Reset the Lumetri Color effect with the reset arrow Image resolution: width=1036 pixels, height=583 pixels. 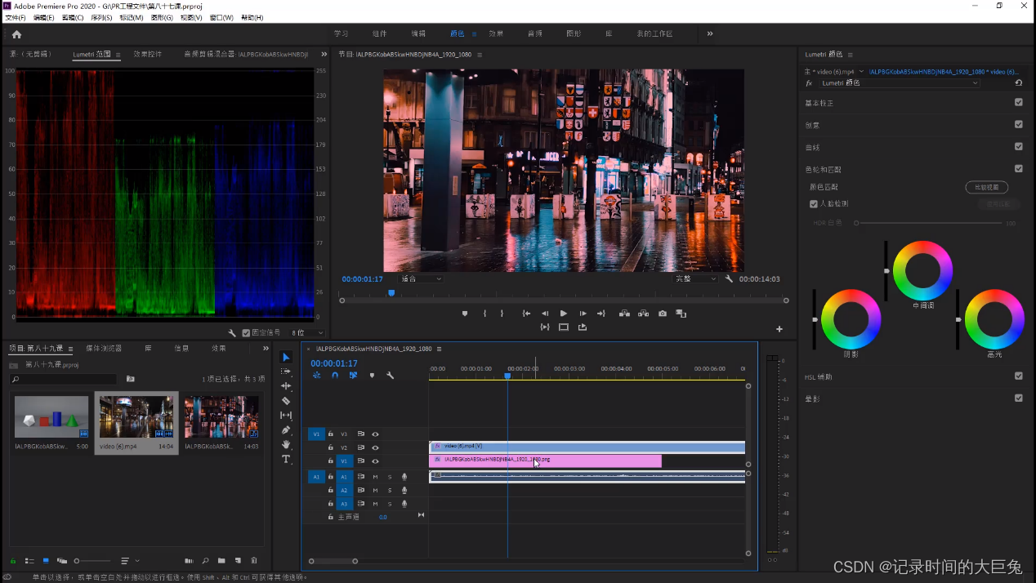click(x=1018, y=83)
